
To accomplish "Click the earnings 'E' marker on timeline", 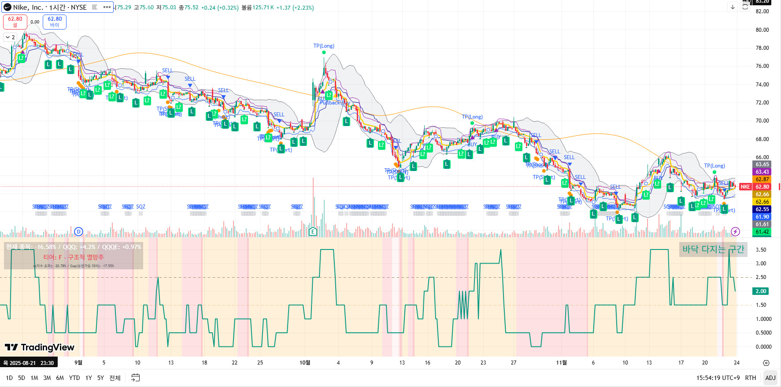I will point(313,231).
